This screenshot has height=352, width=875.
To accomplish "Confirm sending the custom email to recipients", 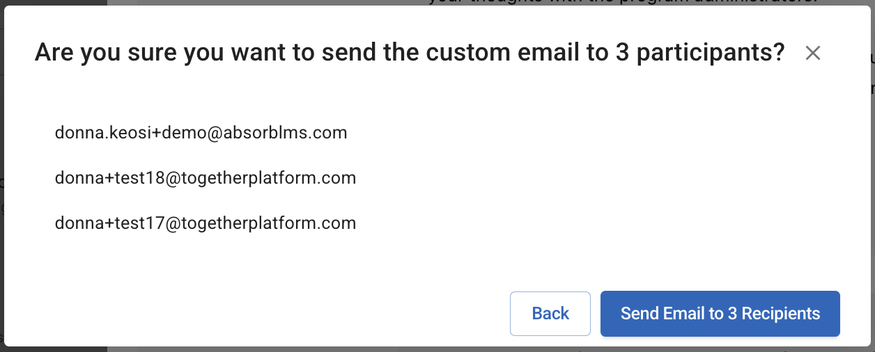I will 720,314.
